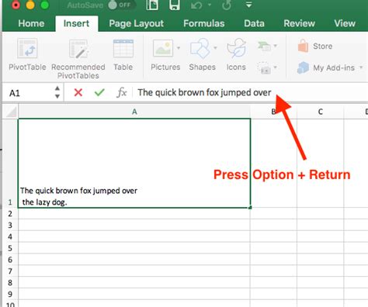Open the fx Insert Function button

pos(122,92)
